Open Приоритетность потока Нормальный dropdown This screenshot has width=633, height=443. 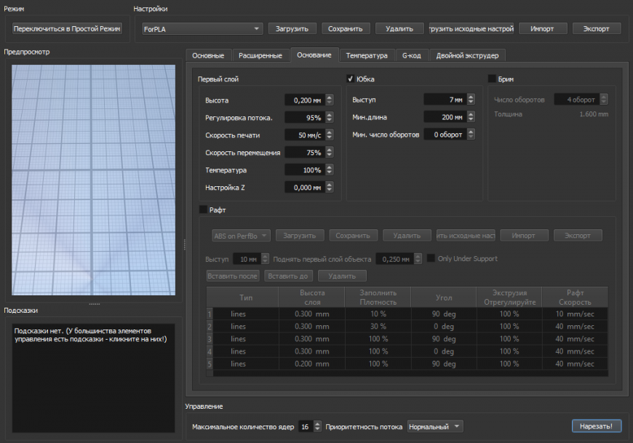pos(435,426)
